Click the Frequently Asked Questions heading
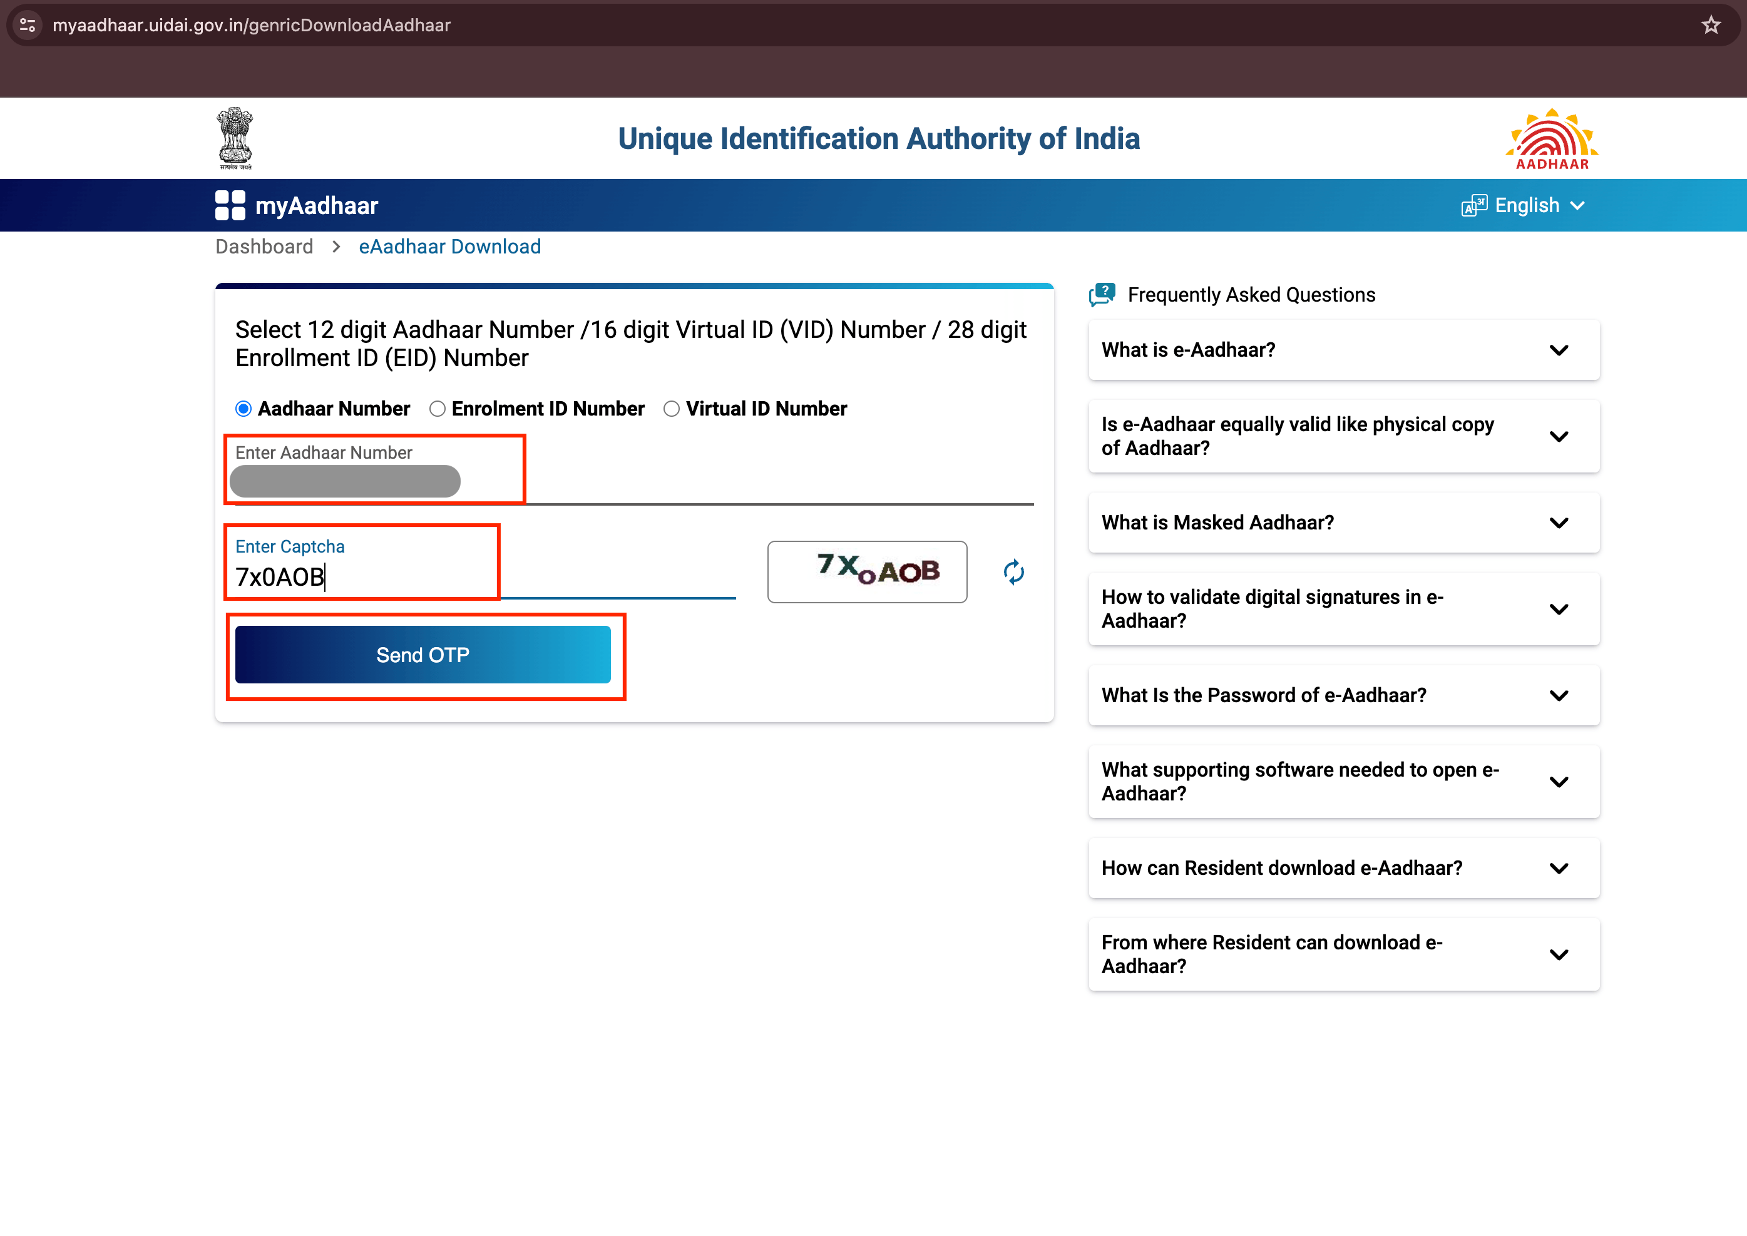This screenshot has width=1747, height=1236. [x=1251, y=295]
